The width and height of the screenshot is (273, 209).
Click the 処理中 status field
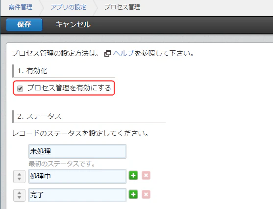(x=77, y=176)
